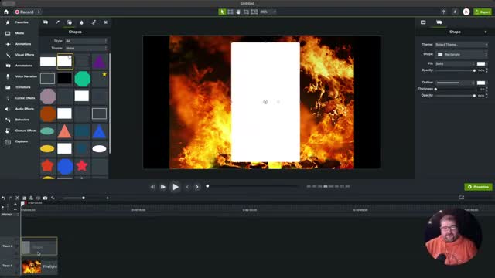Select the black rectangle shape
The image size is (495, 278).
pyautogui.click(x=64, y=79)
